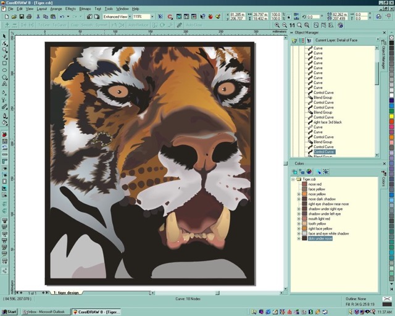Select the shadow under left eye style
Screen dimensions: 395x316
(325, 214)
